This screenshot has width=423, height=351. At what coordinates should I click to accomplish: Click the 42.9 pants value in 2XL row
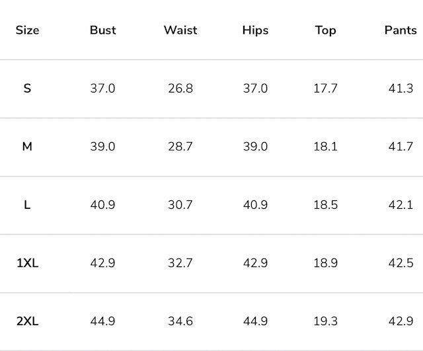coord(401,322)
